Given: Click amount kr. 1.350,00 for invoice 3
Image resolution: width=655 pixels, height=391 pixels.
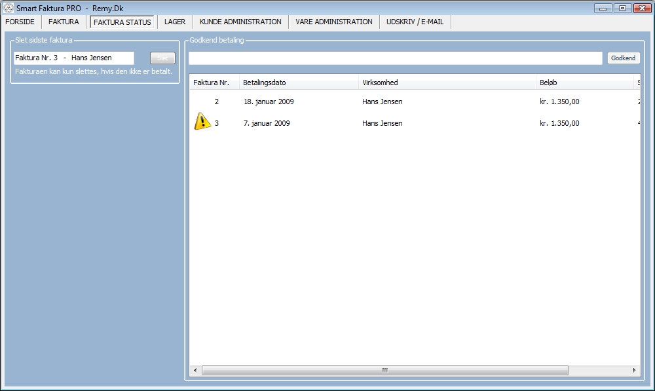Looking at the screenshot, I should coord(559,123).
